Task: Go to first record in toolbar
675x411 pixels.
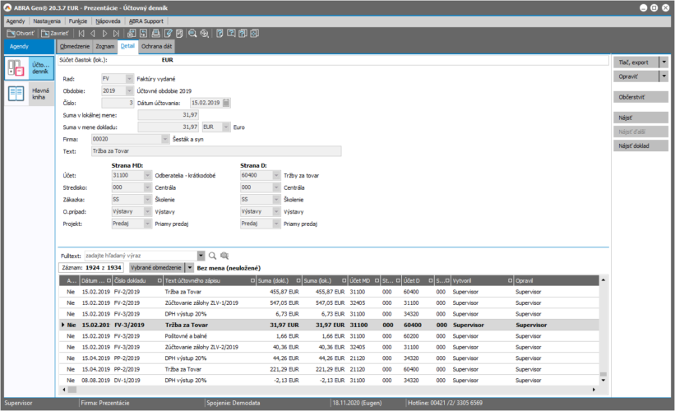Action: (x=81, y=34)
